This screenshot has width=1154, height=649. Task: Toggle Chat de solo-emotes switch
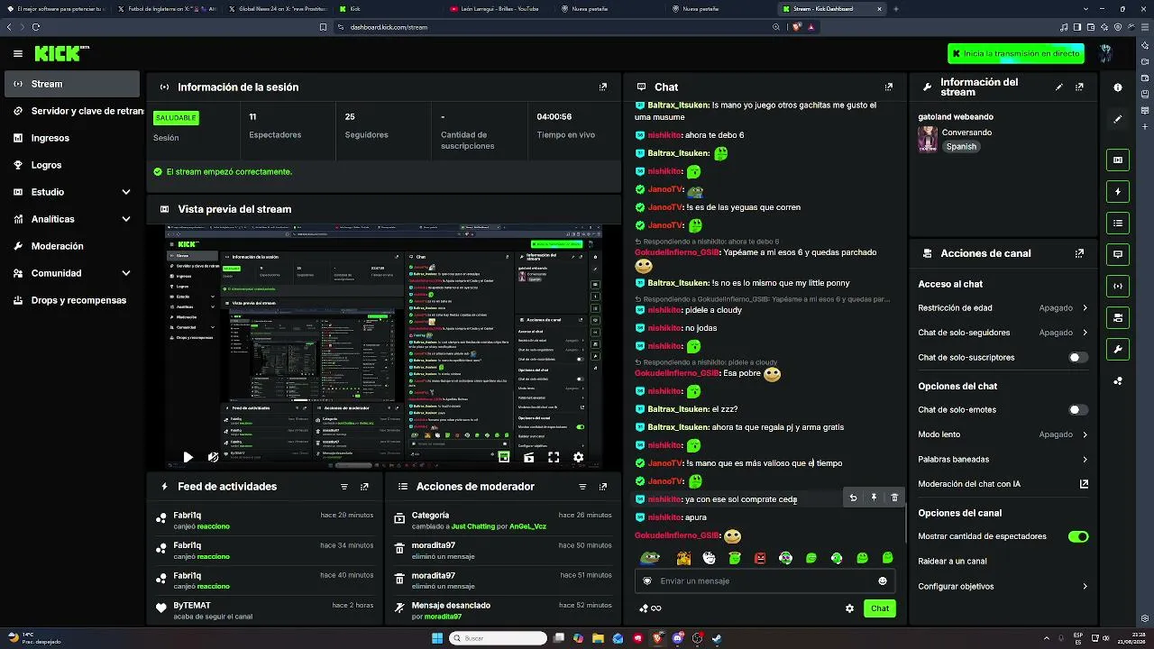(x=1078, y=410)
